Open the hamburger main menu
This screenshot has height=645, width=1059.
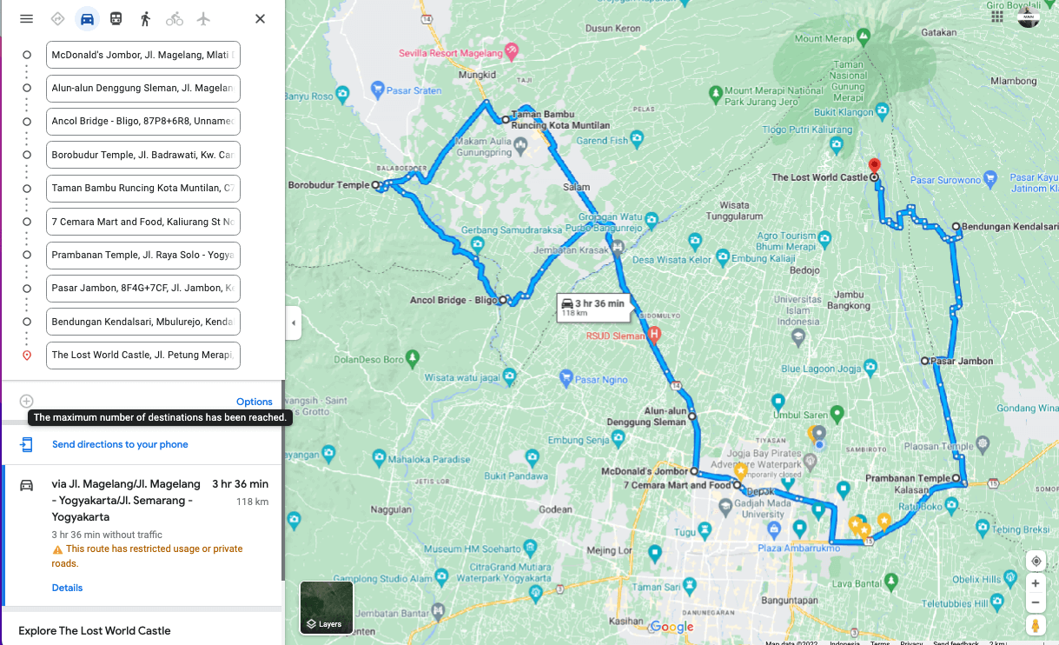coord(26,19)
